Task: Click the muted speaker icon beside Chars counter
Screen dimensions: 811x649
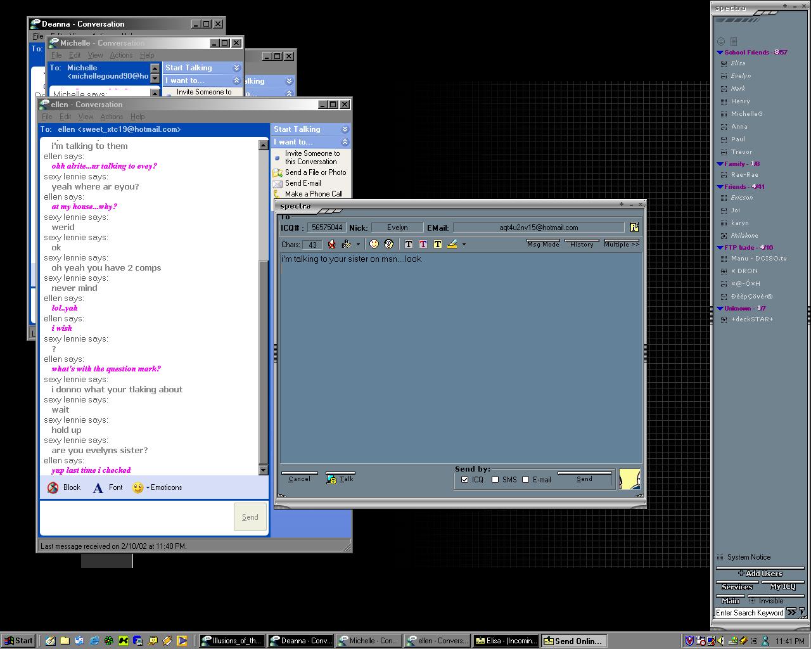Action: click(x=331, y=244)
